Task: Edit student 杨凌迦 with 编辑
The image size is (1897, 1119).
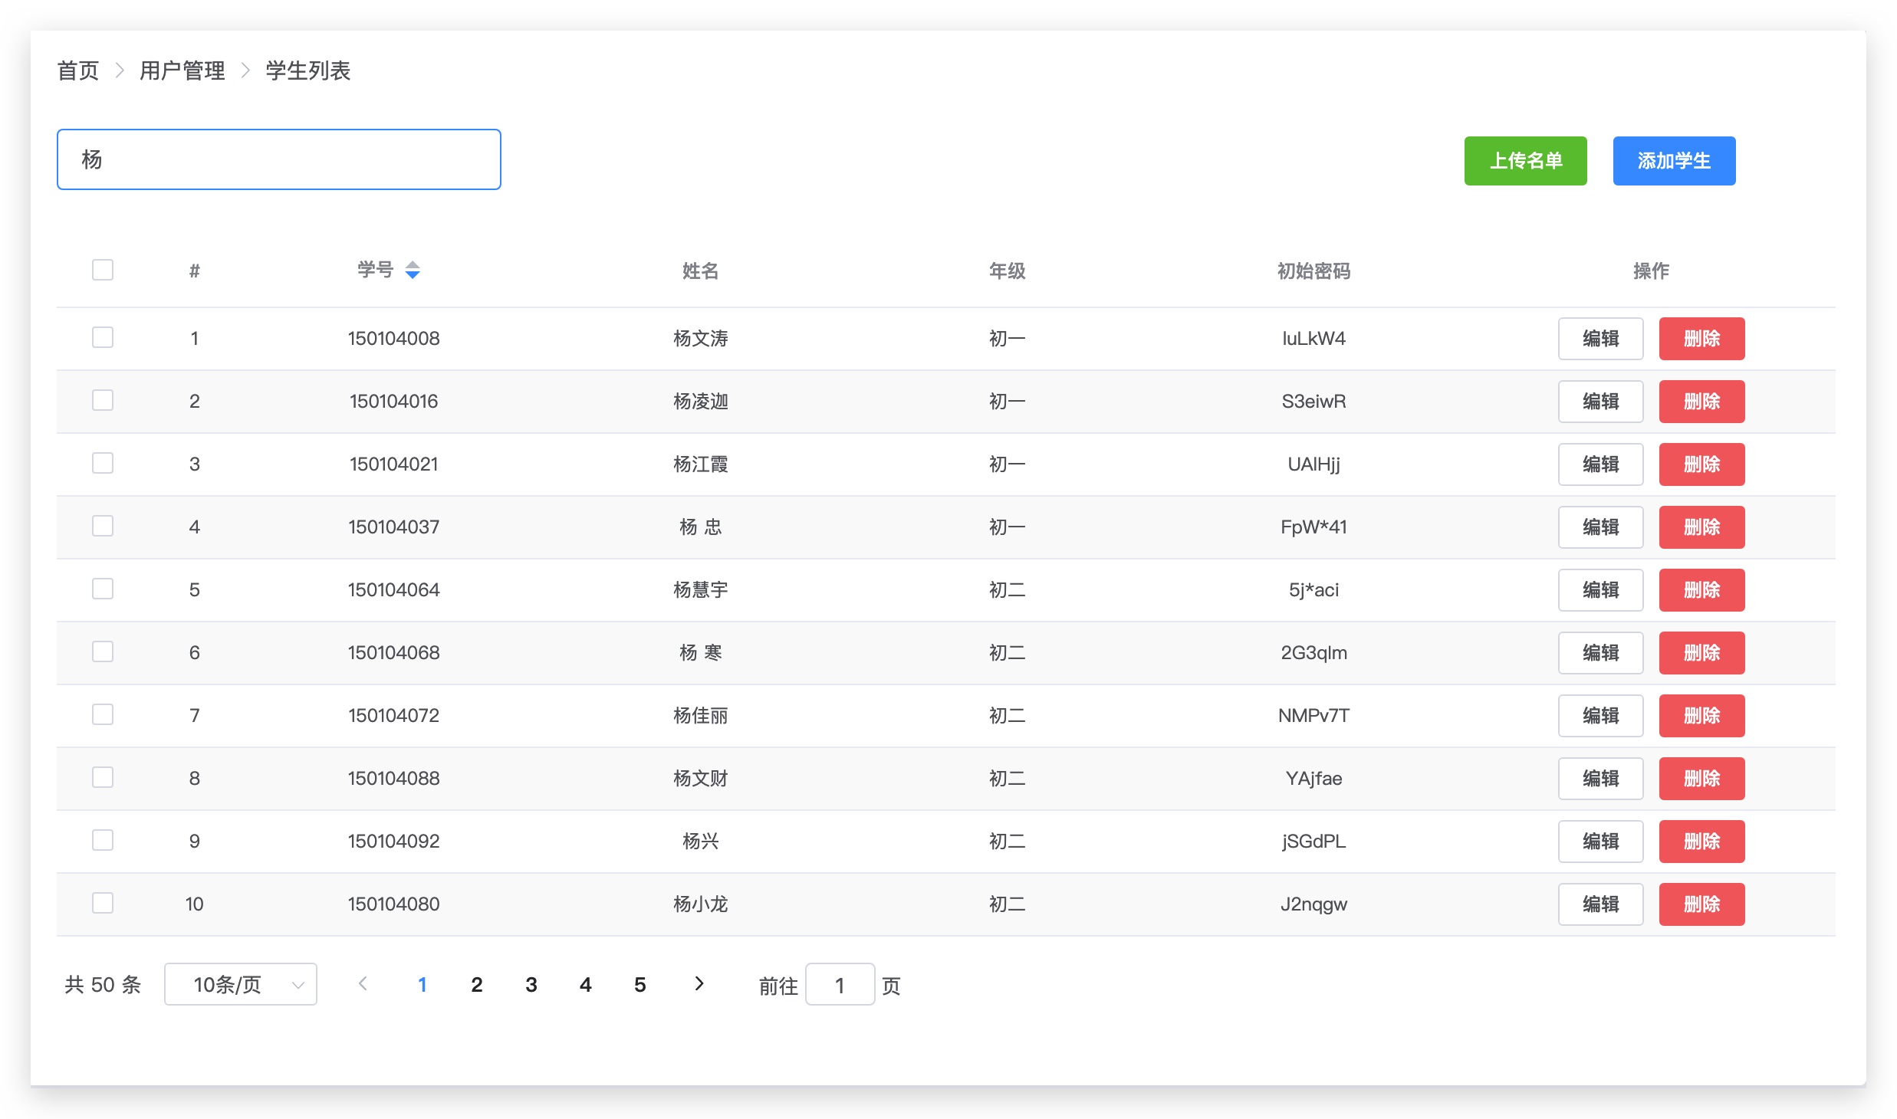Action: (x=1600, y=402)
